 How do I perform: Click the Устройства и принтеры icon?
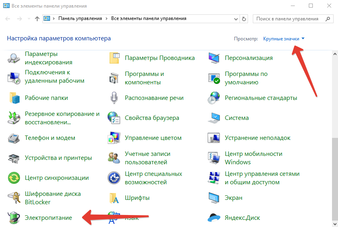(14, 158)
